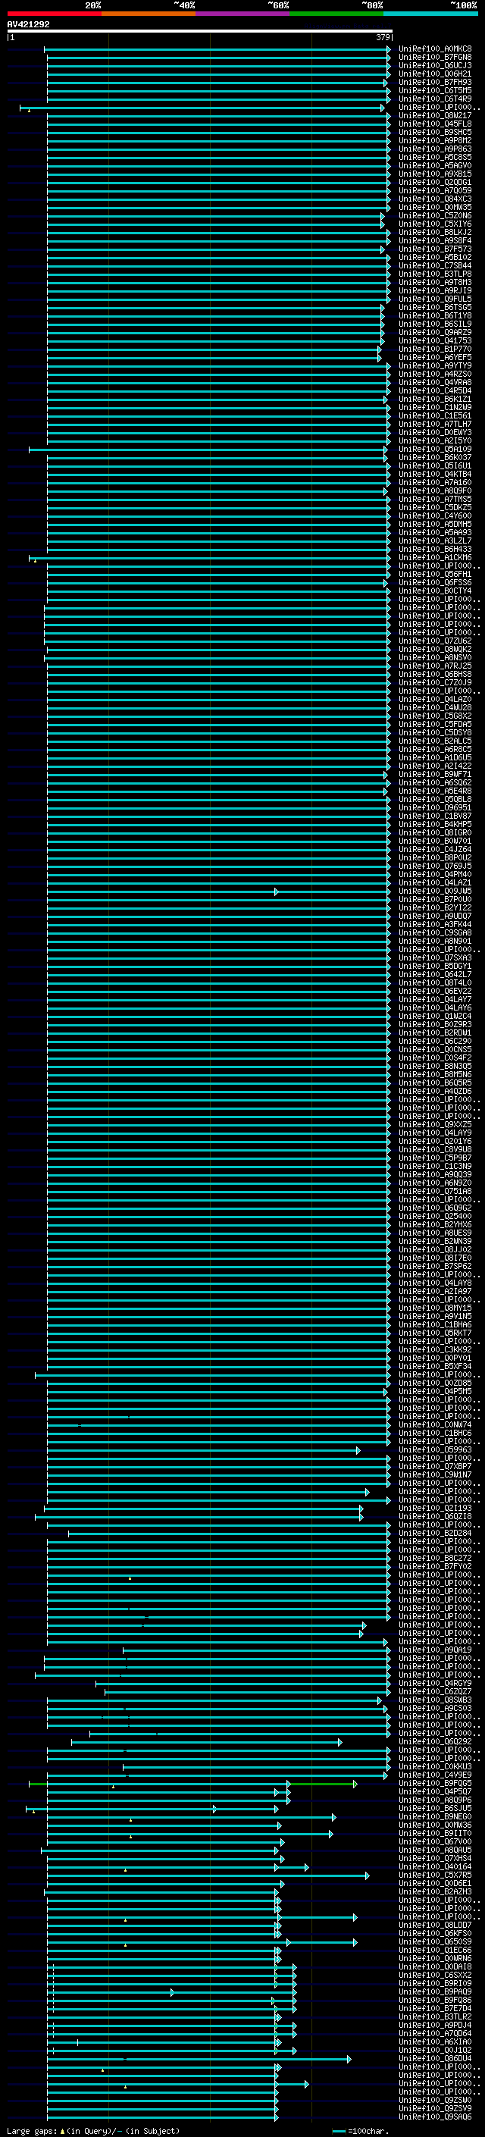Select hit label UniRef100_A9UDQ7
This screenshot has height=2137, width=485.
click(x=435, y=916)
